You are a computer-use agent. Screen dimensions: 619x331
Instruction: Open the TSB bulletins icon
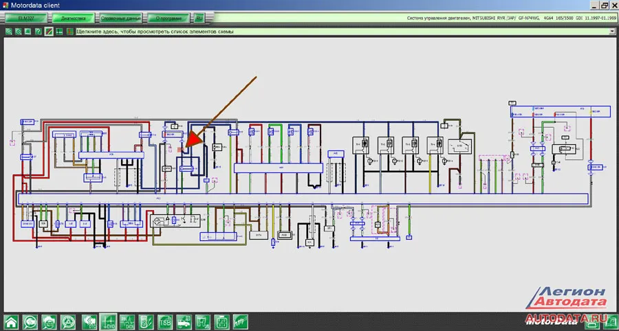pyautogui.click(x=165, y=322)
